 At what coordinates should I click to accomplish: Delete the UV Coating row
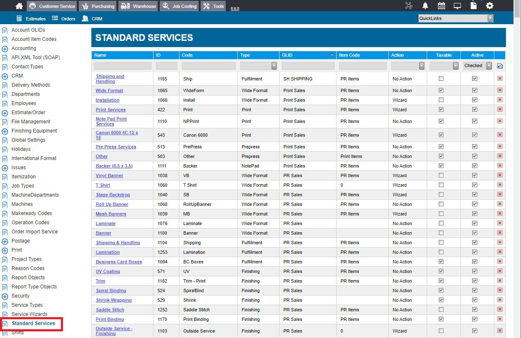(500, 271)
